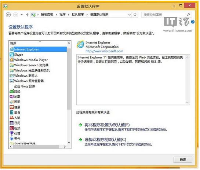Open the help question mark icon
This screenshot has height=170, width=200.
pos(193,22)
